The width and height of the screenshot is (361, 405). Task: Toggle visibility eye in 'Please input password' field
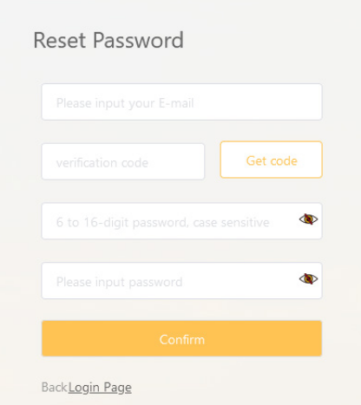coord(308,279)
